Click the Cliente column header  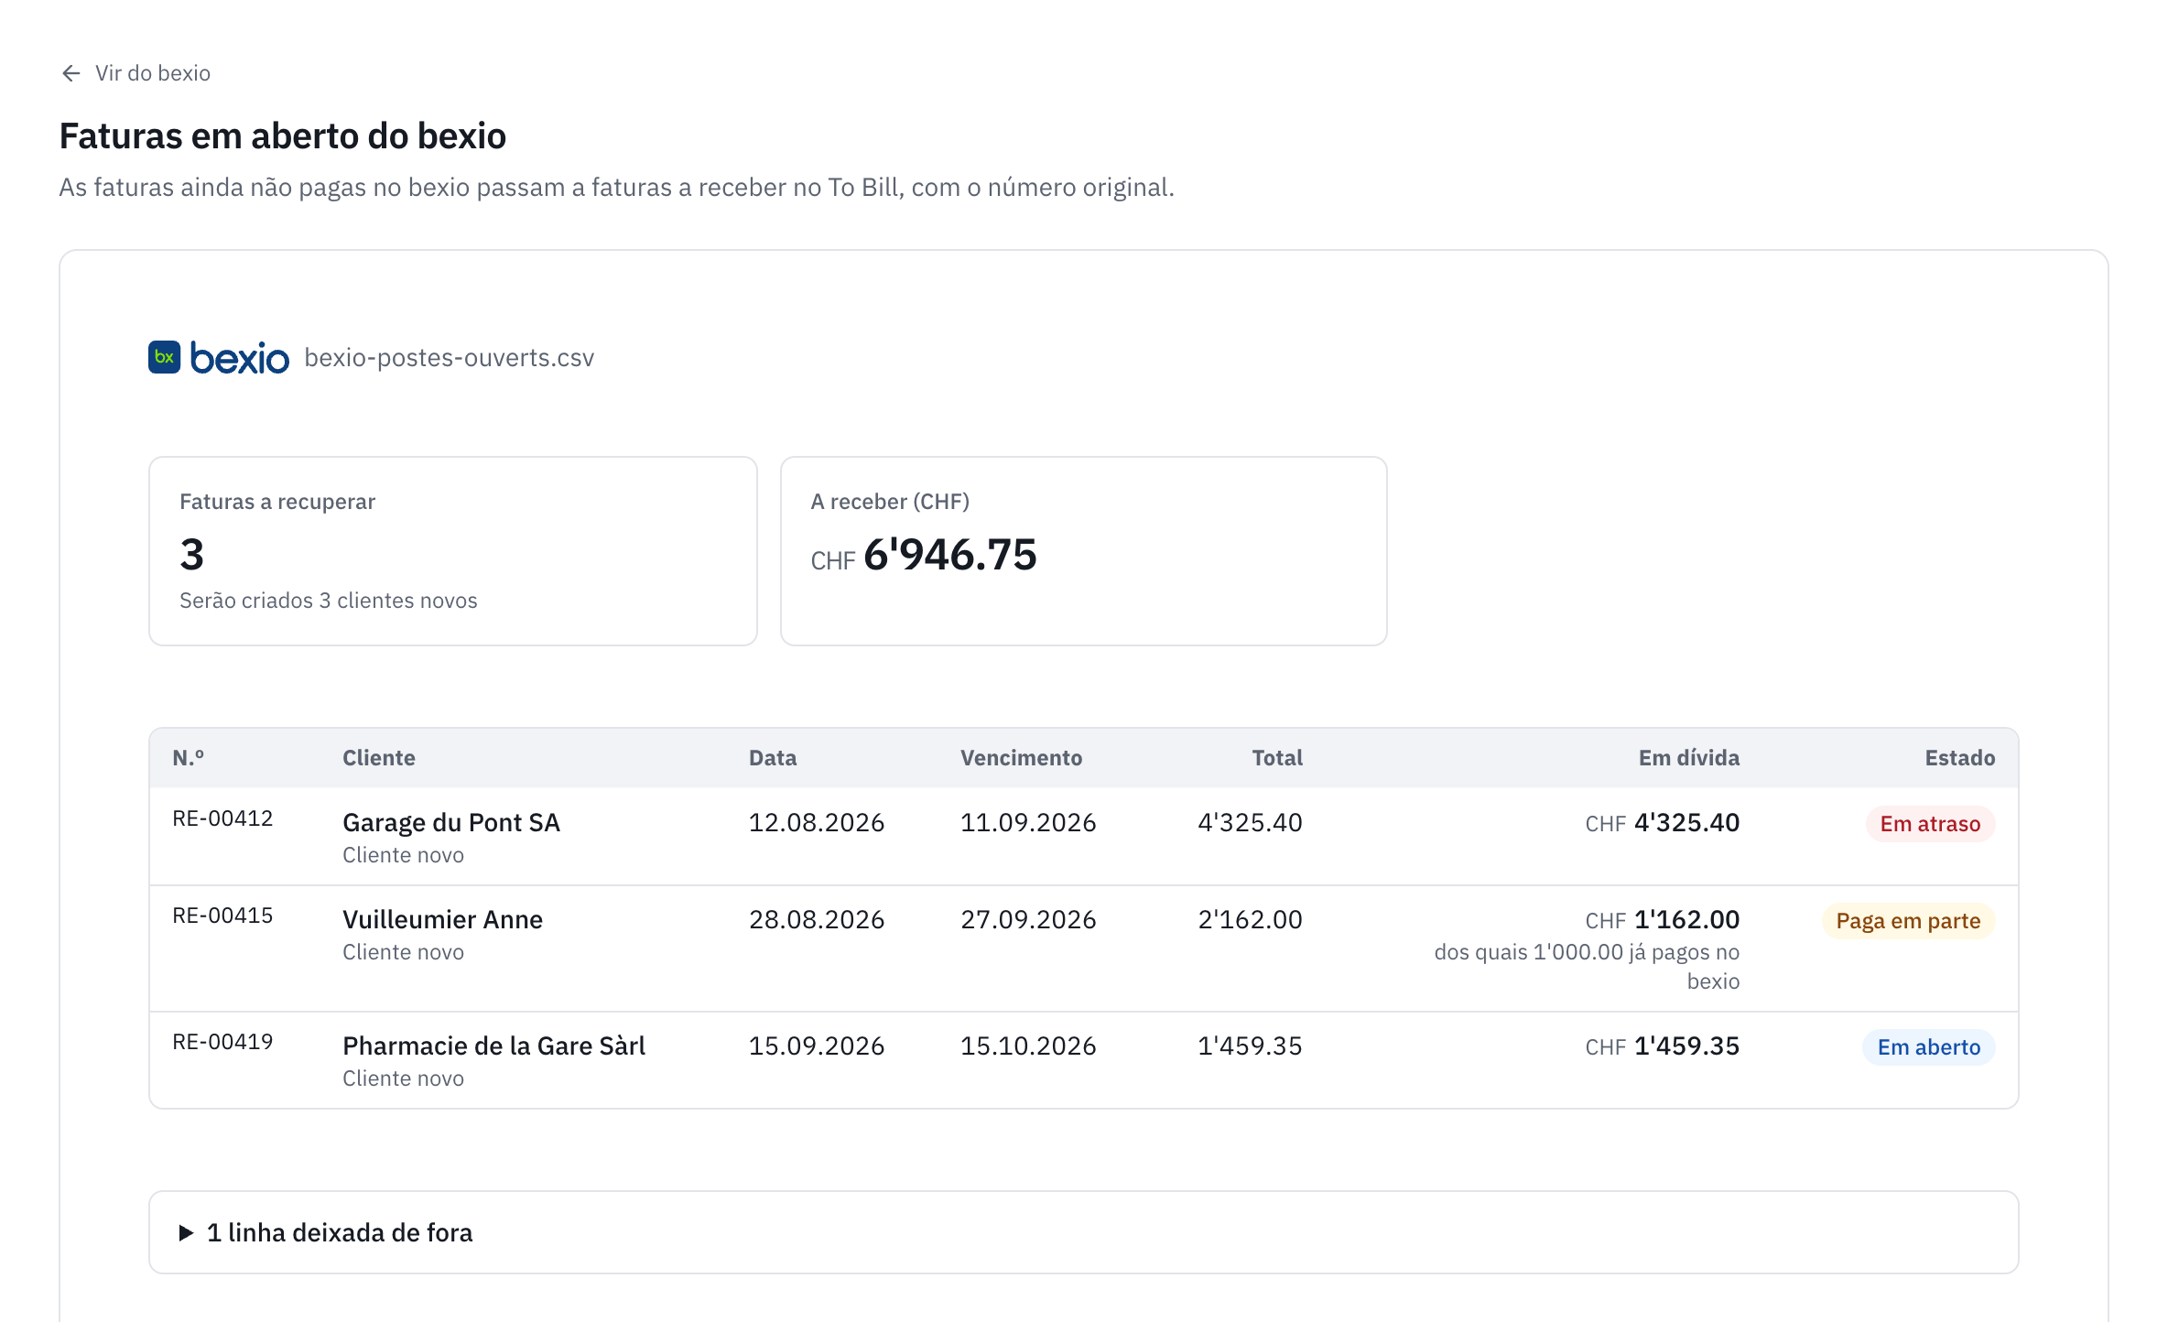379,758
